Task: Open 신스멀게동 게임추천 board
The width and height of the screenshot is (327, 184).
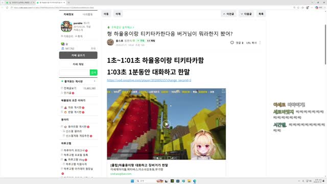Action: point(78,136)
